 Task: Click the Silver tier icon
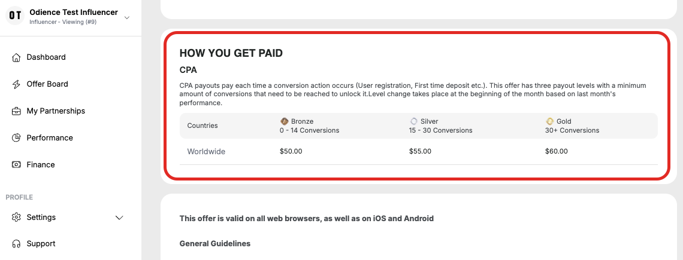coord(414,121)
